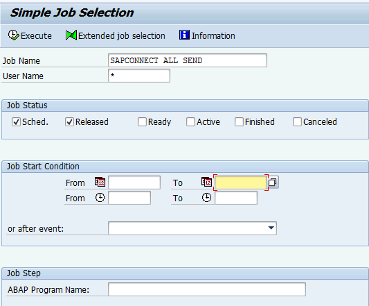This screenshot has width=369, height=306.
Task: Open the value help beside To date
Action: (273, 182)
